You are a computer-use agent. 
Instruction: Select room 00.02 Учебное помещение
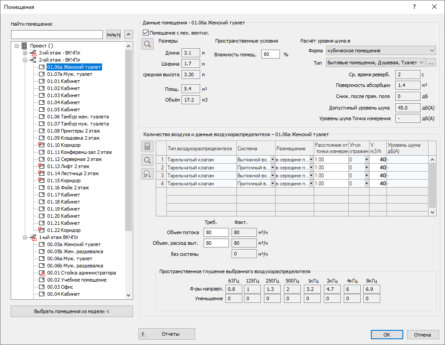point(77,280)
